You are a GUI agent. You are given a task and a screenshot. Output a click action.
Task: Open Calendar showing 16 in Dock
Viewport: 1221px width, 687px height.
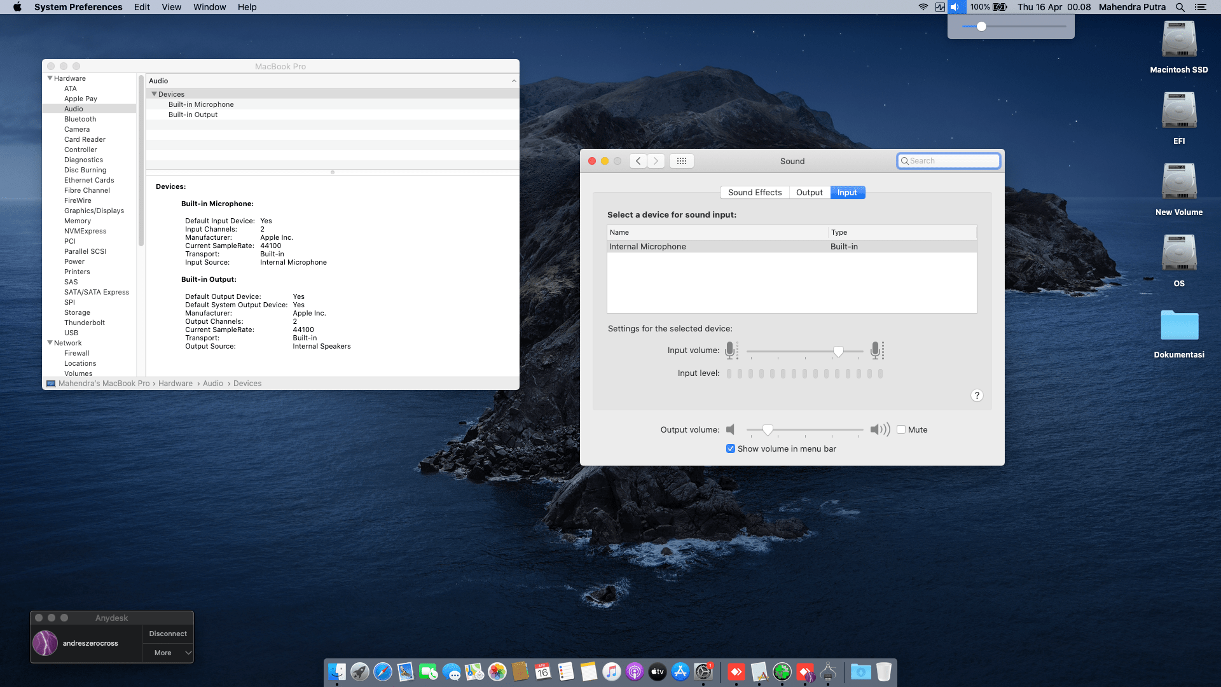pos(543,672)
